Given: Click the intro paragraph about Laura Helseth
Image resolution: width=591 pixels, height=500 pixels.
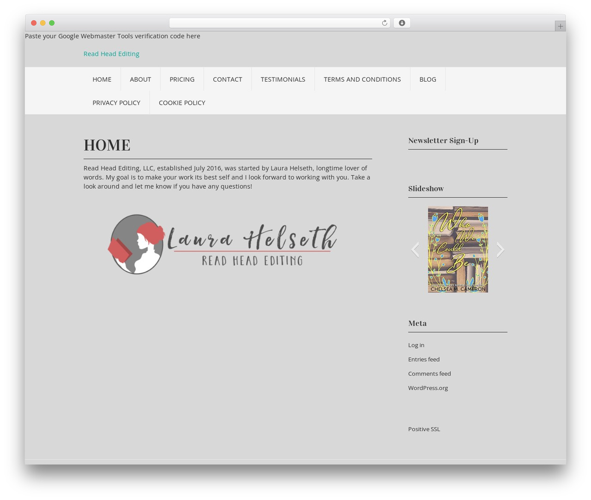Looking at the screenshot, I should pyautogui.click(x=228, y=177).
